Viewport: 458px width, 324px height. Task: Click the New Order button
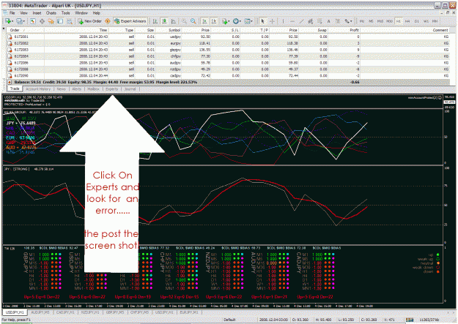coord(90,21)
